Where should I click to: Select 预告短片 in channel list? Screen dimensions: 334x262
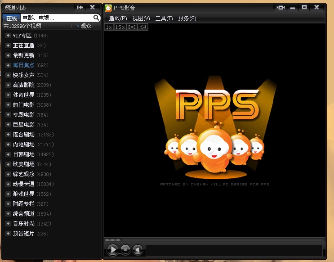pyautogui.click(x=23, y=234)
